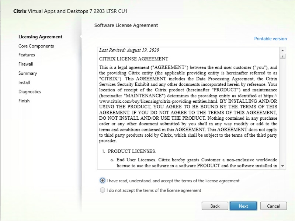
Task: Navigate to the Core Components step
Action: (36, 46)
